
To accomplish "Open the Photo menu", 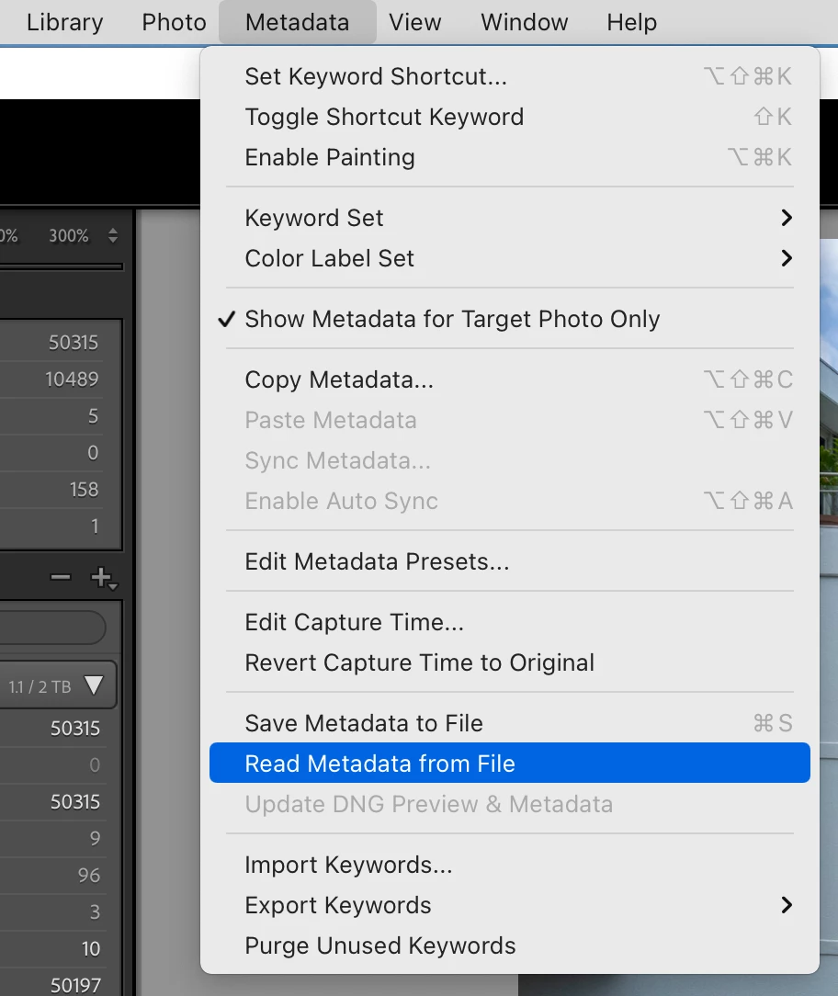I will (x=174, y=22).
